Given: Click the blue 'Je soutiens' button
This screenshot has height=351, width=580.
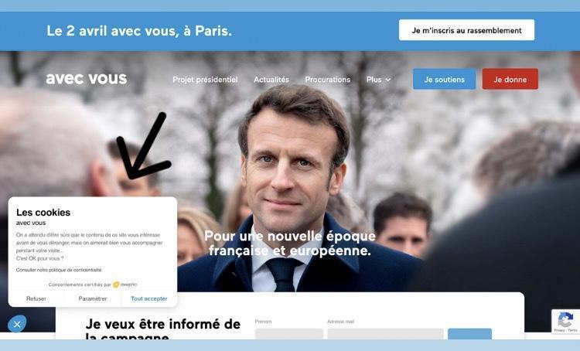Looking at the screenshot, I should (x=444, y=79).
